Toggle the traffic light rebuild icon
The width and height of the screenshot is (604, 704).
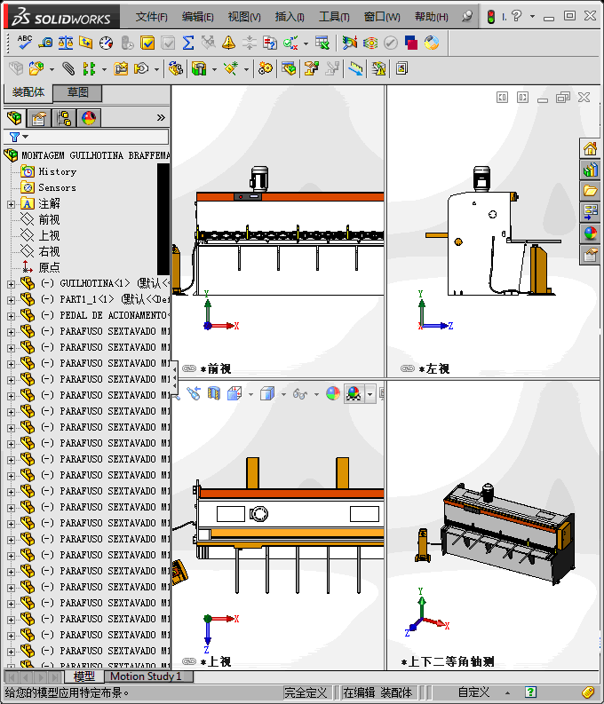click(x=491, y=17)
